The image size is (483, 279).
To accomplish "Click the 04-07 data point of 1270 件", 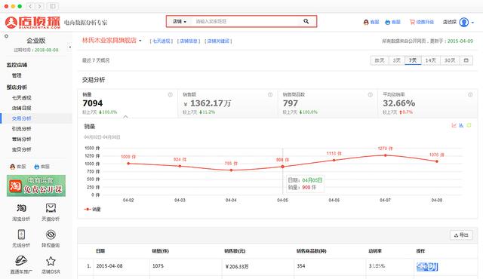I will pyautogui.click(x=386, y=155).
